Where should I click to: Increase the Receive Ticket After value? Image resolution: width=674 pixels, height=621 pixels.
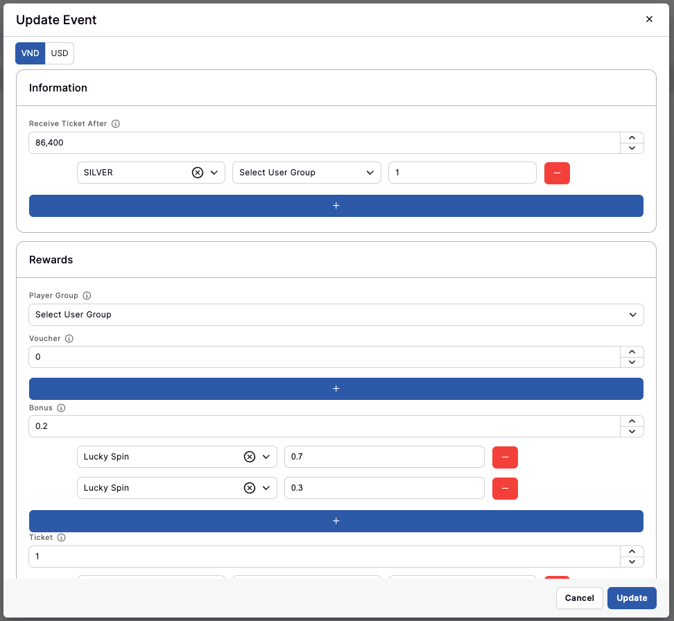coord(632,138)
